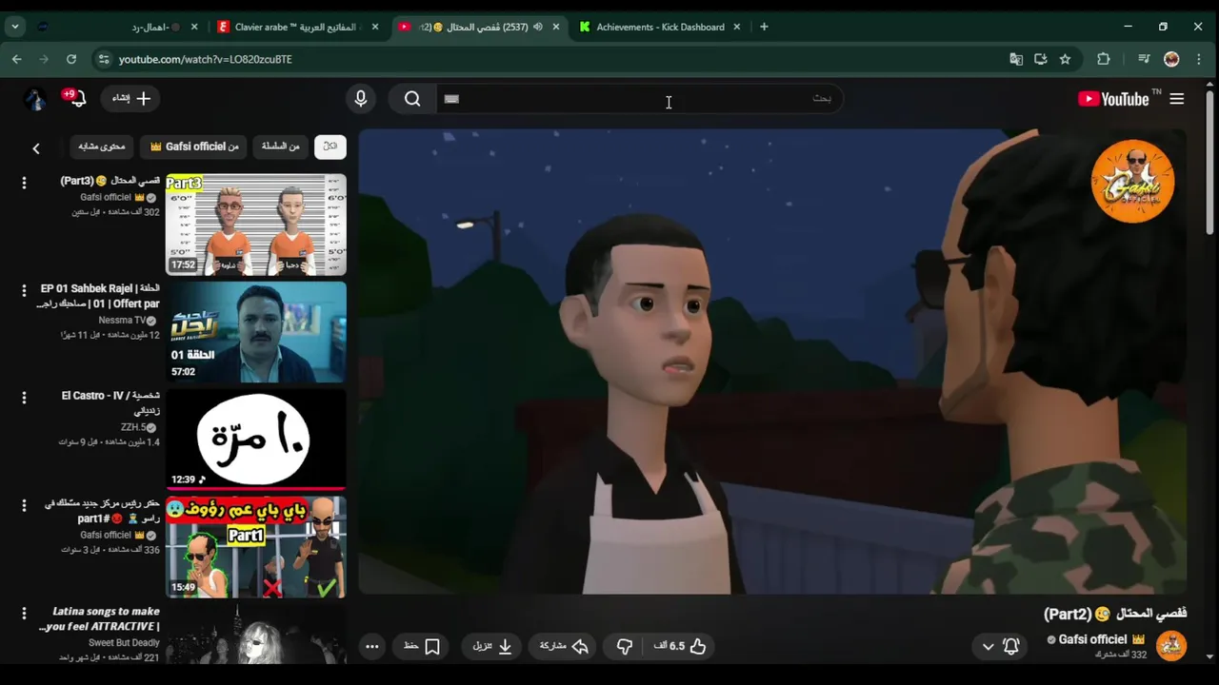Open more actions ellipsis under video
The height and width of the screenshot is (685, 1219).
click(x=372, y=646)
